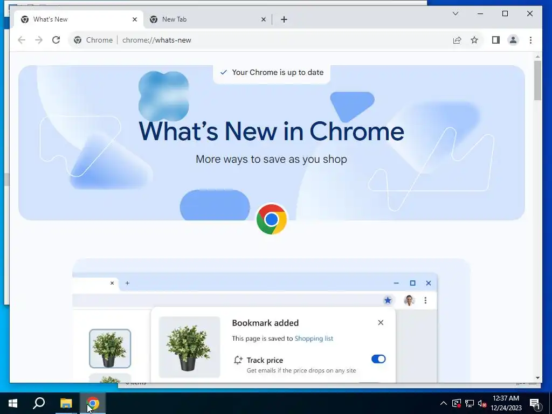Open the profile avatar menu
The image size is (552, 414).
point(513,40)
